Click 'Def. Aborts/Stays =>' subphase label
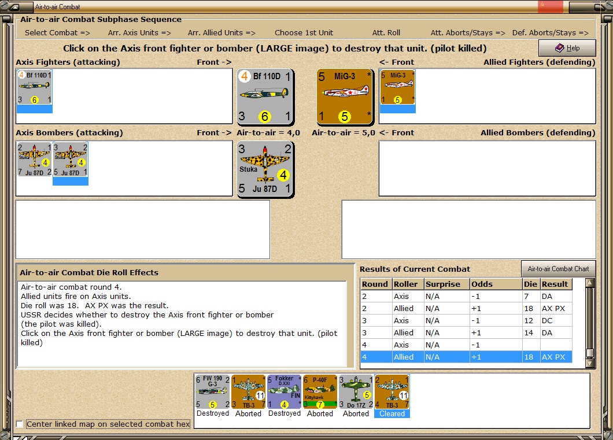613x440 pixels. pyautogui.click(x=551, y=33)
